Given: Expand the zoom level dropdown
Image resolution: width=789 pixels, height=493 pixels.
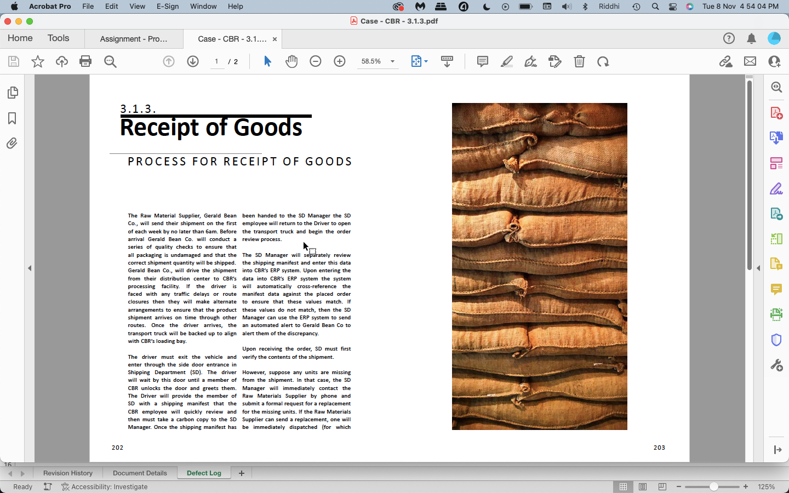Looking at the screenshot, I should pos(392,61).
